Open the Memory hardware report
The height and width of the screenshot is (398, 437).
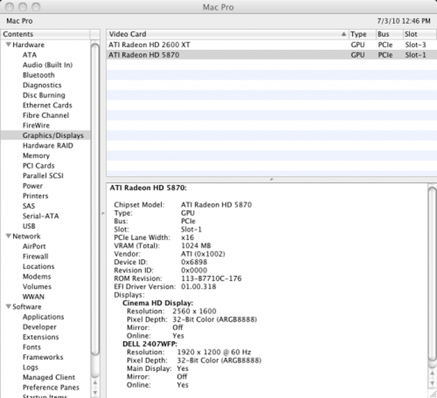[x=36, y=155]
